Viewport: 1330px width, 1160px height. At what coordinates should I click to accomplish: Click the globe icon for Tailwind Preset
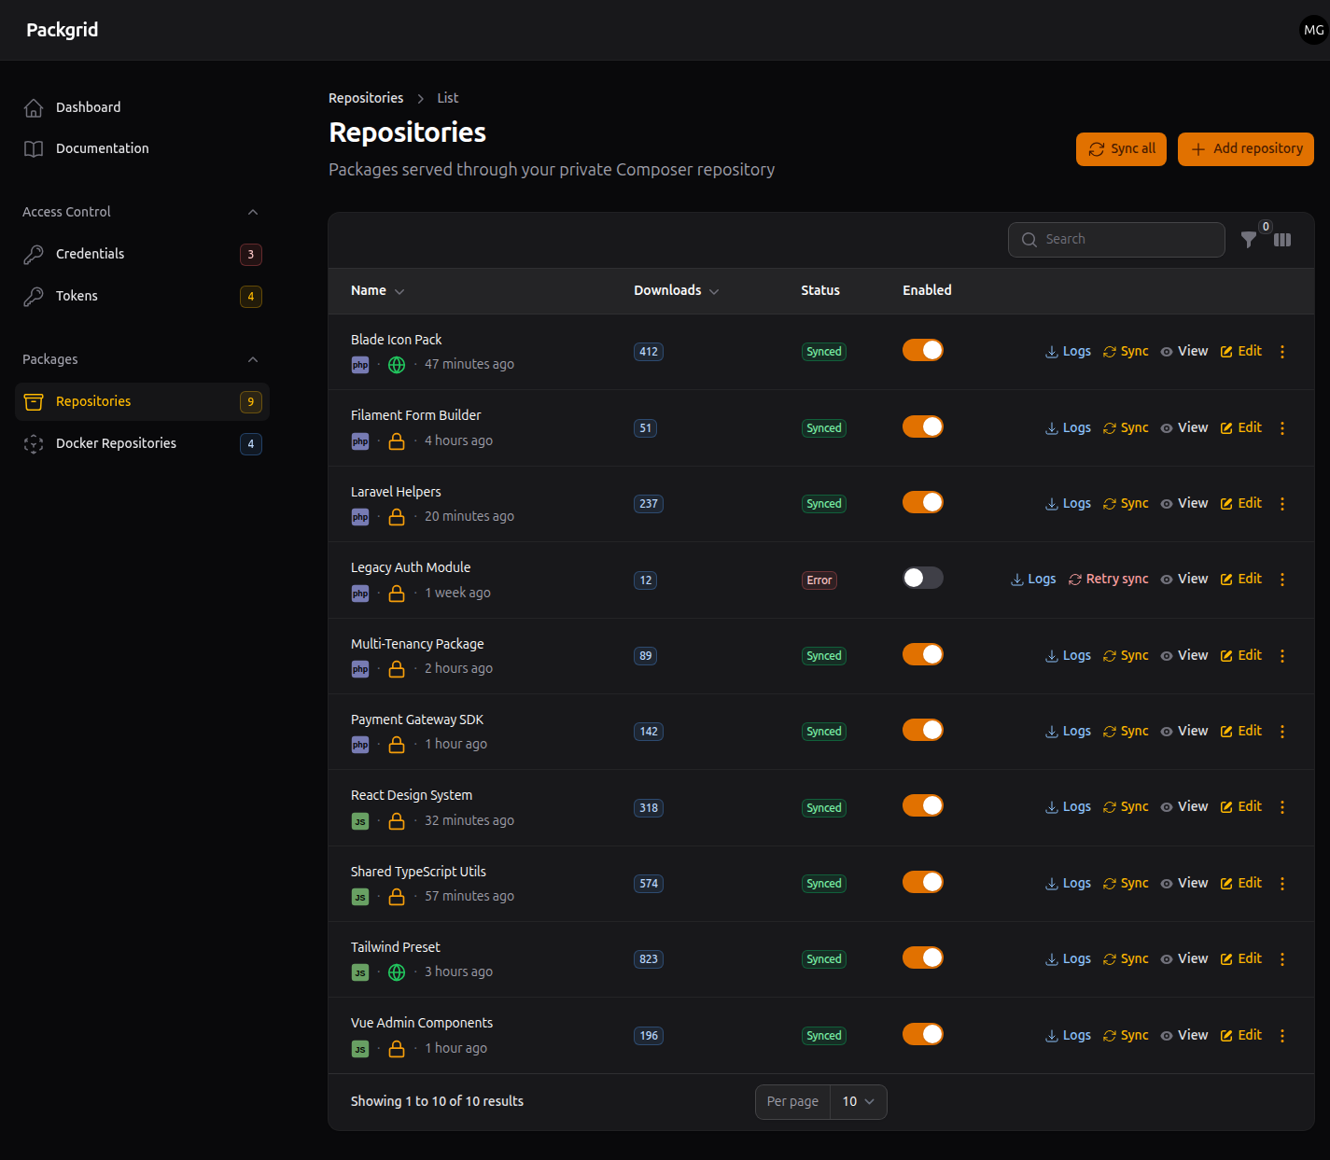[x=397, y=972]
